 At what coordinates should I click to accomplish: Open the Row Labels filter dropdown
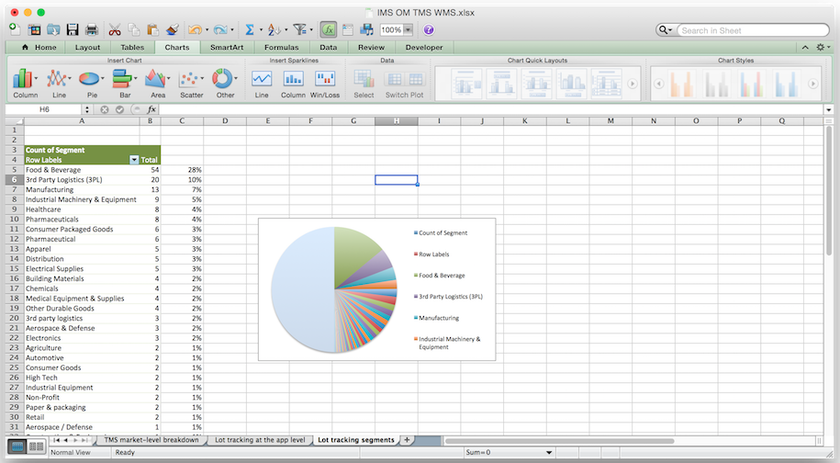click(134, 160)
